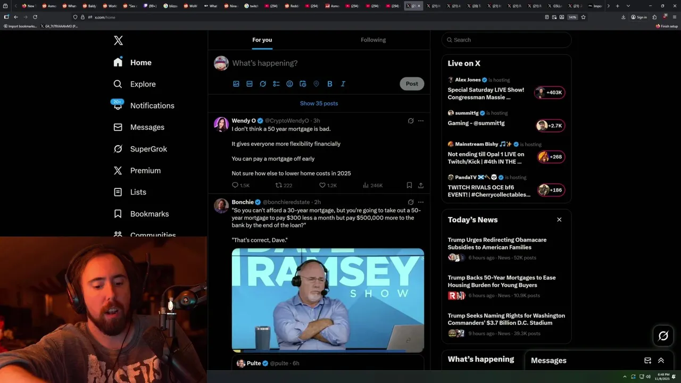Open PandaTV Twitch Rivals live stream

click(506, 187)
